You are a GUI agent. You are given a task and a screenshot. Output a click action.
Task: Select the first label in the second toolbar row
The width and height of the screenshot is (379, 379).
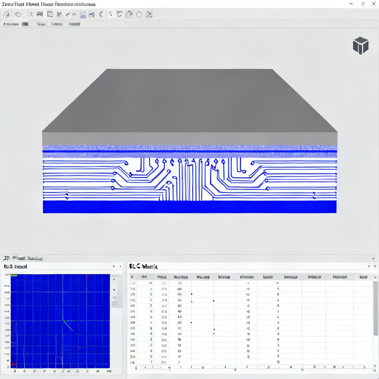click(11, 24)
